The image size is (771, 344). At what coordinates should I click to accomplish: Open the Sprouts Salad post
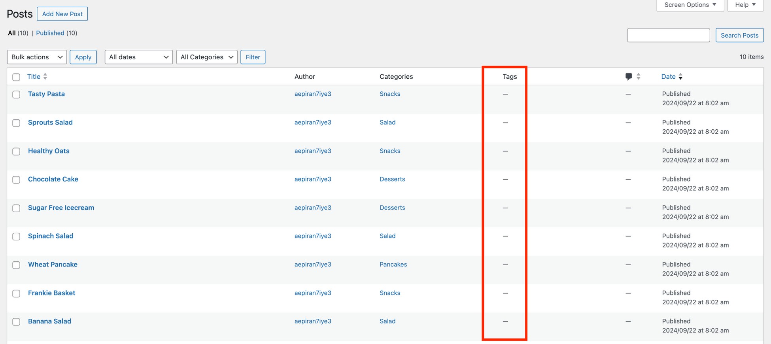(x=50, y=122)
